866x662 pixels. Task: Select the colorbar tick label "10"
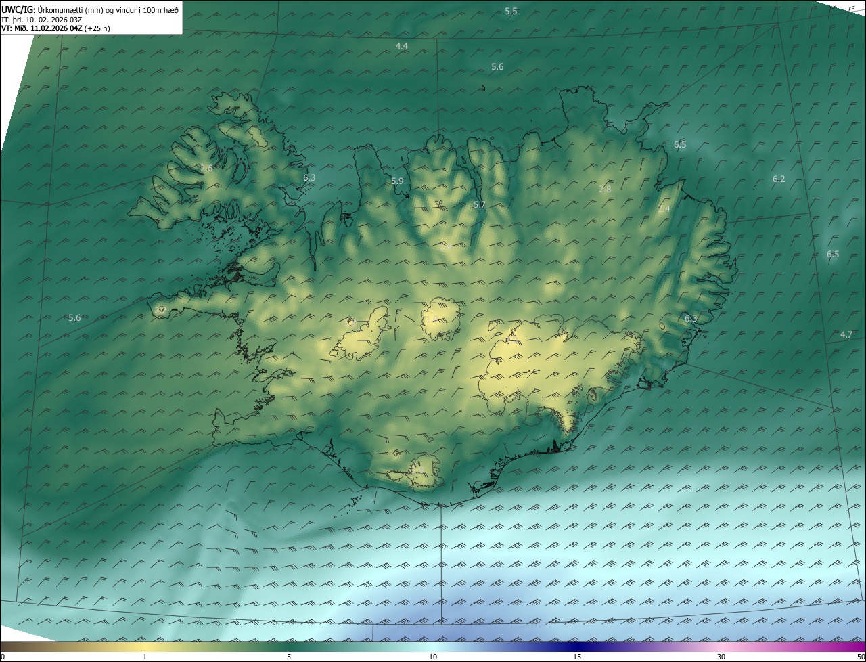(433, 657)
